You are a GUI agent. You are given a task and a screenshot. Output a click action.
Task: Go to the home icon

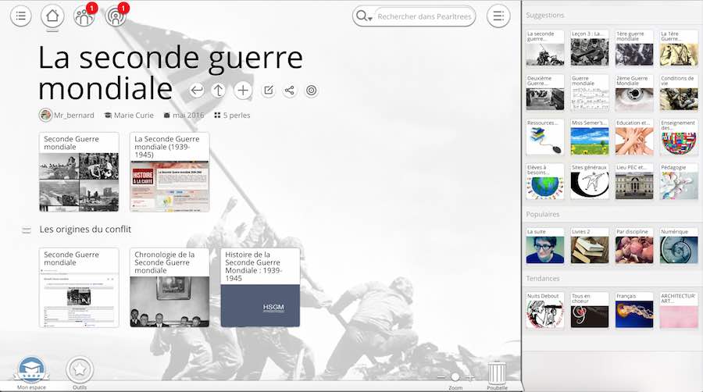click(x=52, y=16)
